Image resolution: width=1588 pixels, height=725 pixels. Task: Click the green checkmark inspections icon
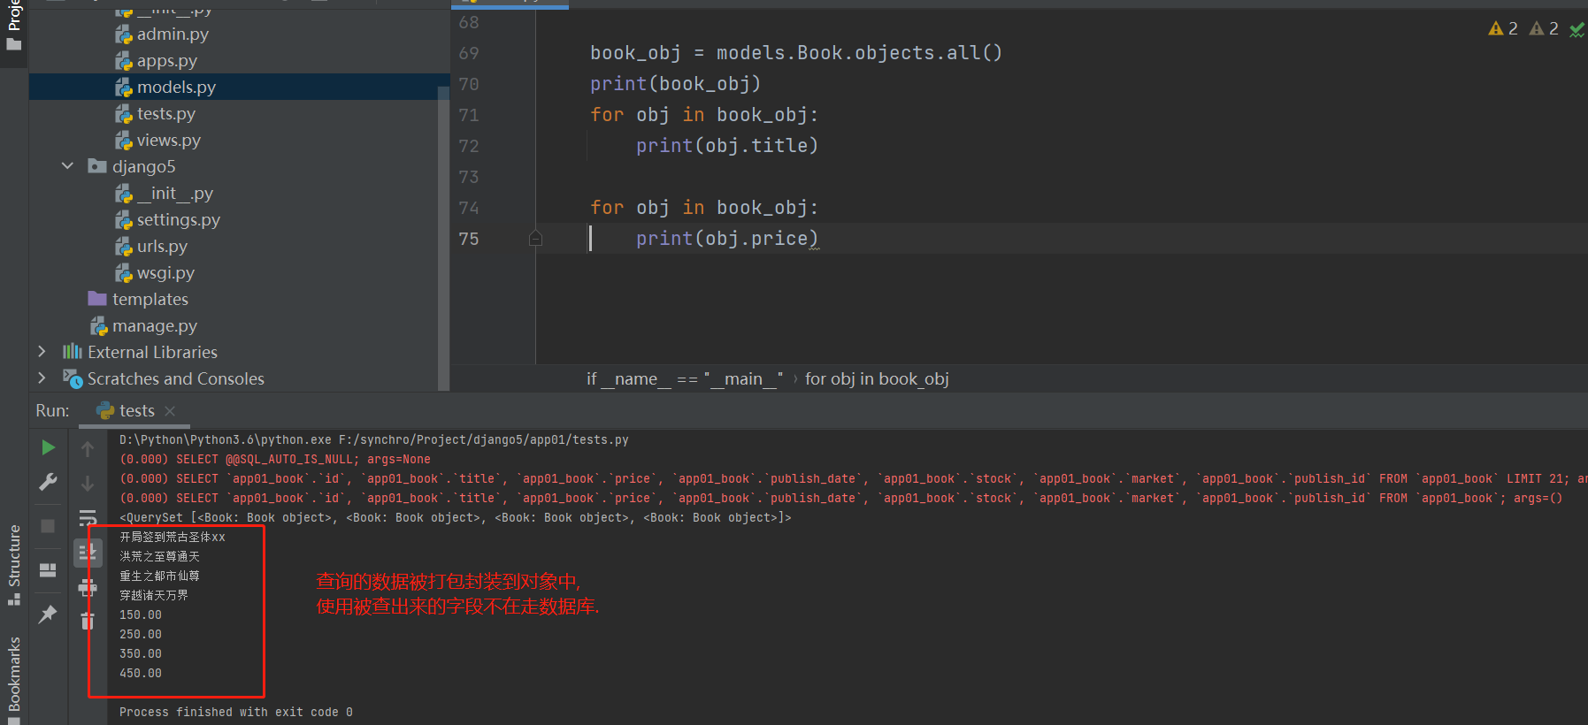(1576, 29)
